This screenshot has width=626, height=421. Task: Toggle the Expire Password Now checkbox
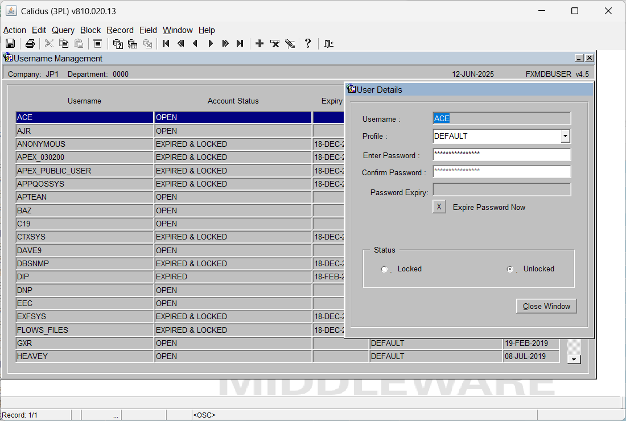pyautogui.click(x=439, y=207)
